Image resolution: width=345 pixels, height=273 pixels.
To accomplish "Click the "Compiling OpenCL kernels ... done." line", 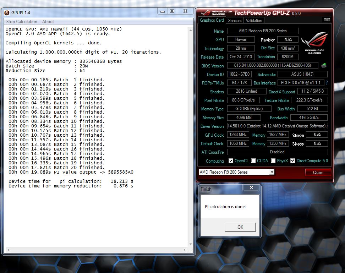I will 54,43.
